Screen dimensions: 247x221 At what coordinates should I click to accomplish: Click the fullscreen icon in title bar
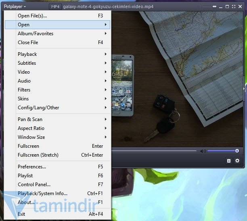click(234, 6)
